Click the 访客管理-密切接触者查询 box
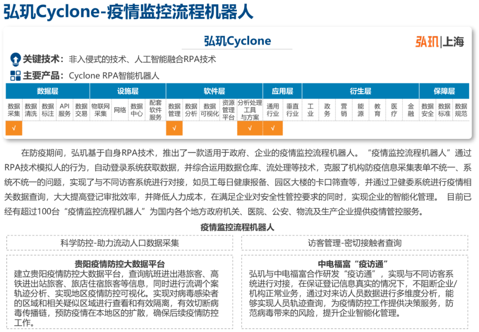The image size is (479, 332). tap(355, 243)
